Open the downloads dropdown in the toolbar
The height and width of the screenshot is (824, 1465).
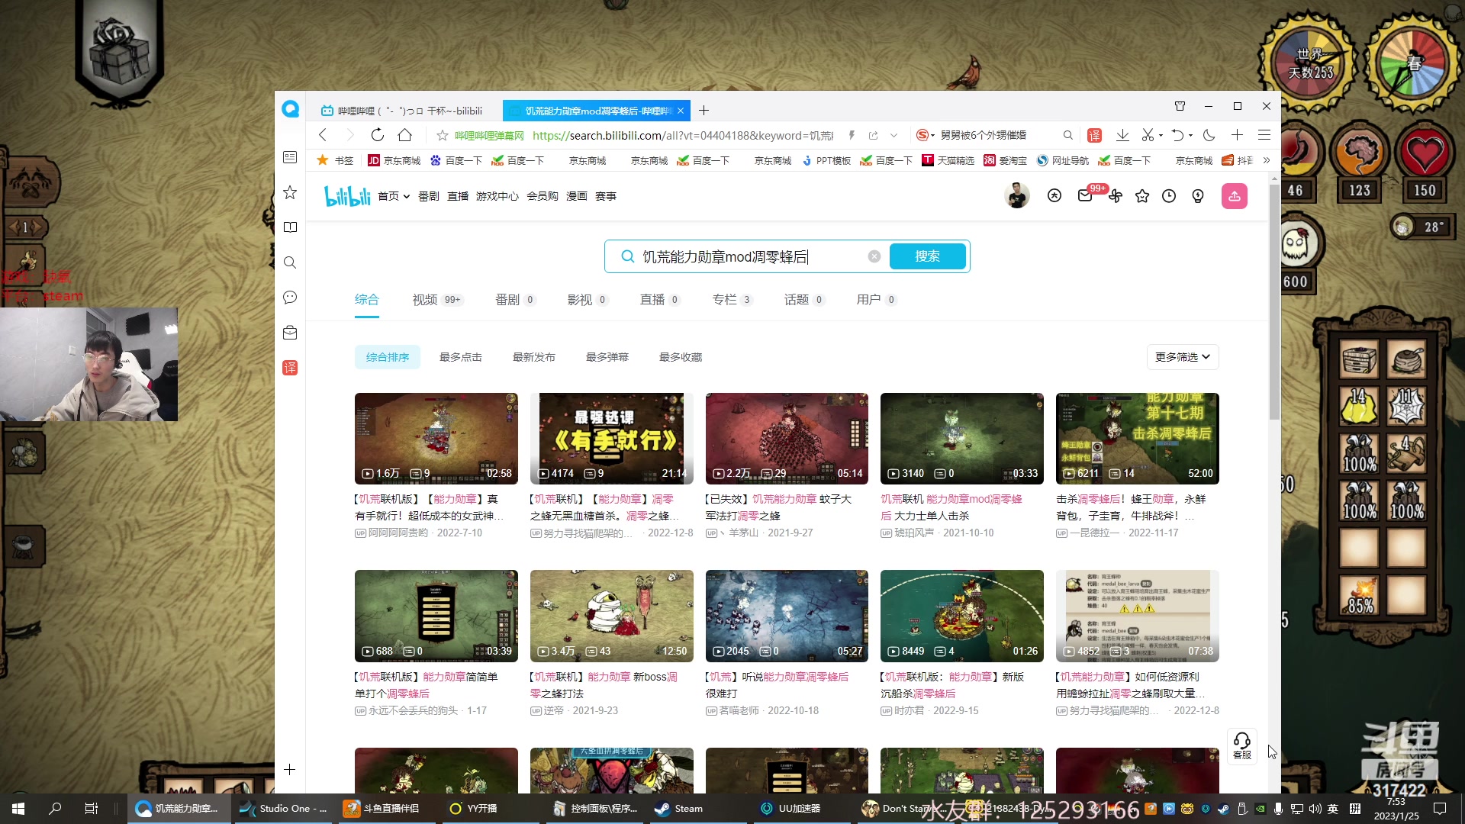point(1122,135)
